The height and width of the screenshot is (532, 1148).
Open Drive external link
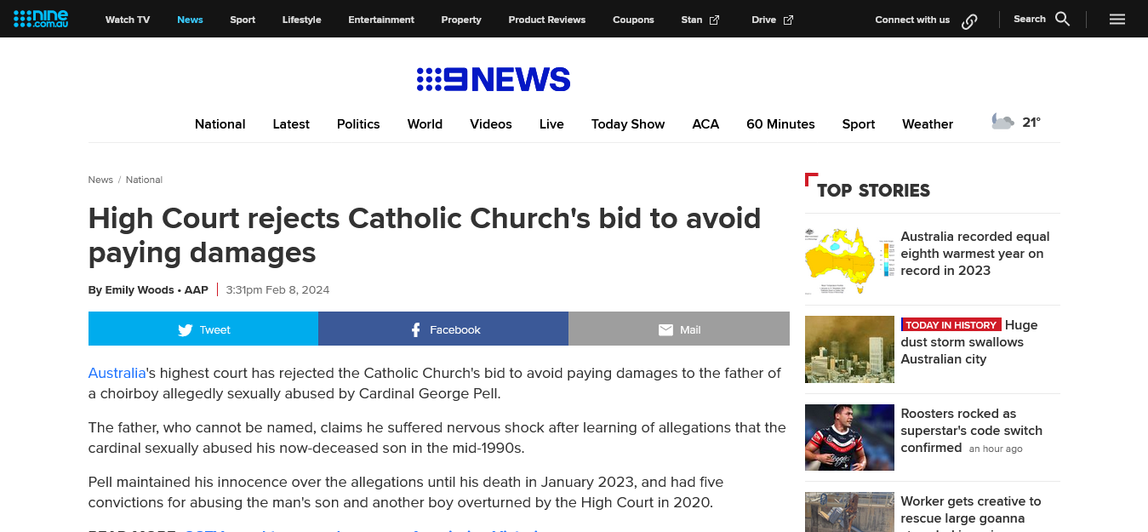coord(772,20)
